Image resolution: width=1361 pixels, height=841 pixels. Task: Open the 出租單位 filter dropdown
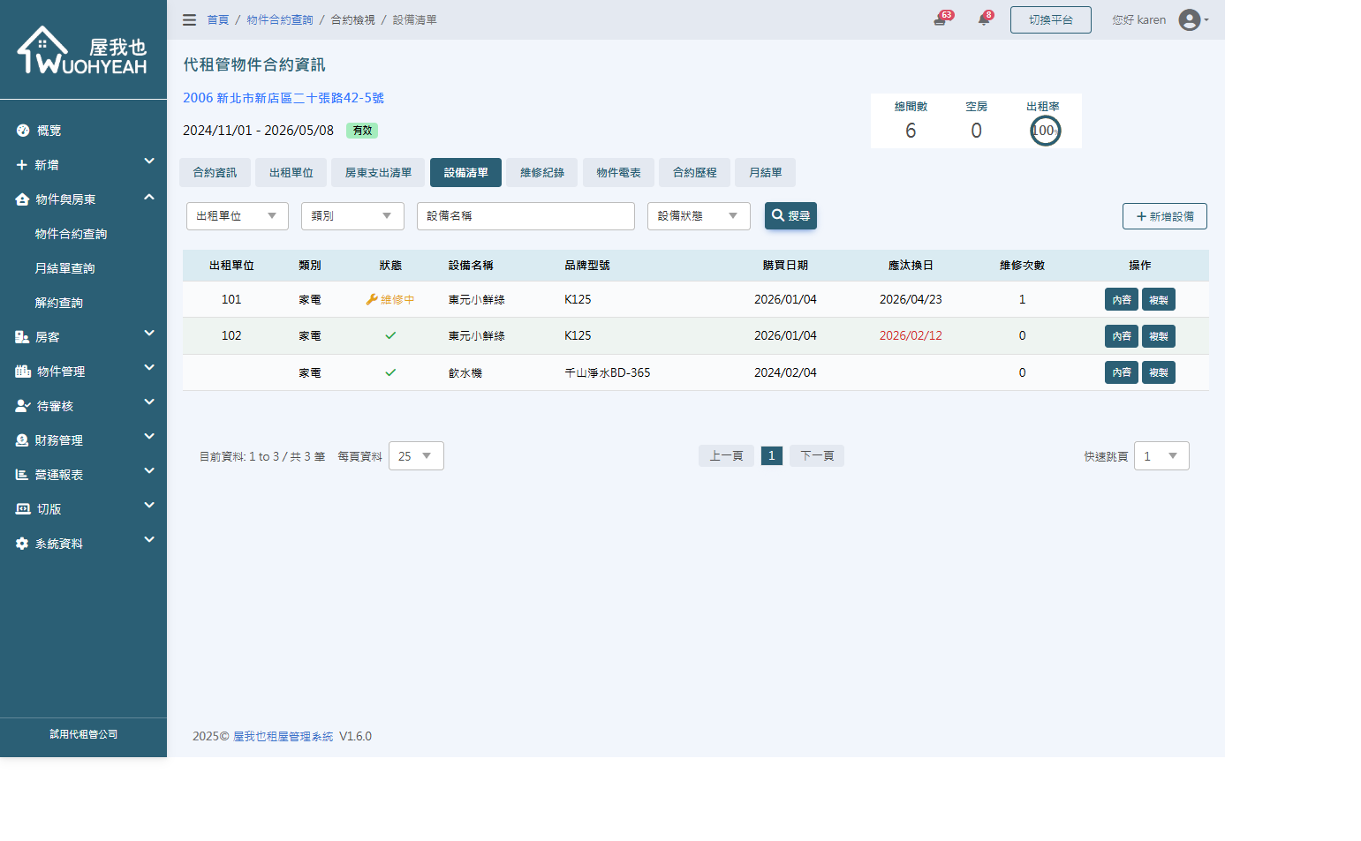237,215
